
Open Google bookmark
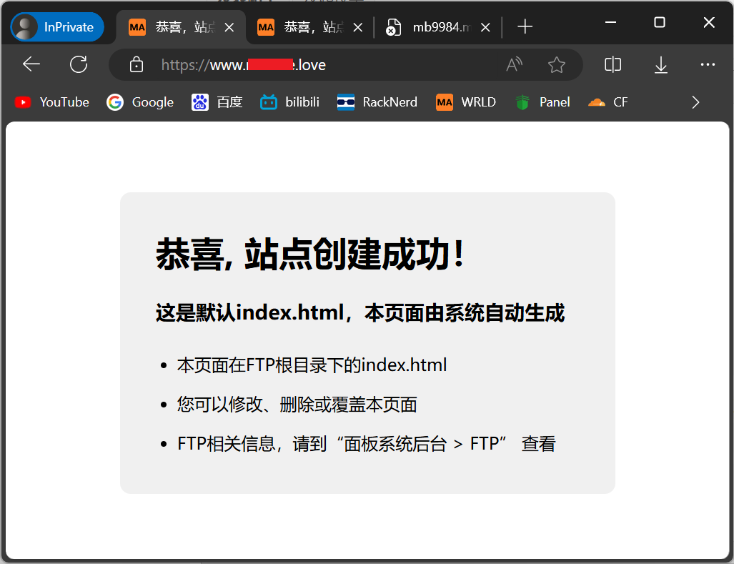click(x=140, y=102)
